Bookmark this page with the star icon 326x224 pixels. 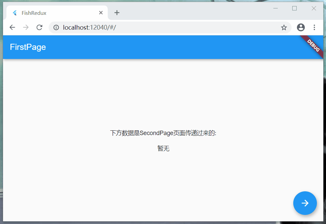coord(284,27)
